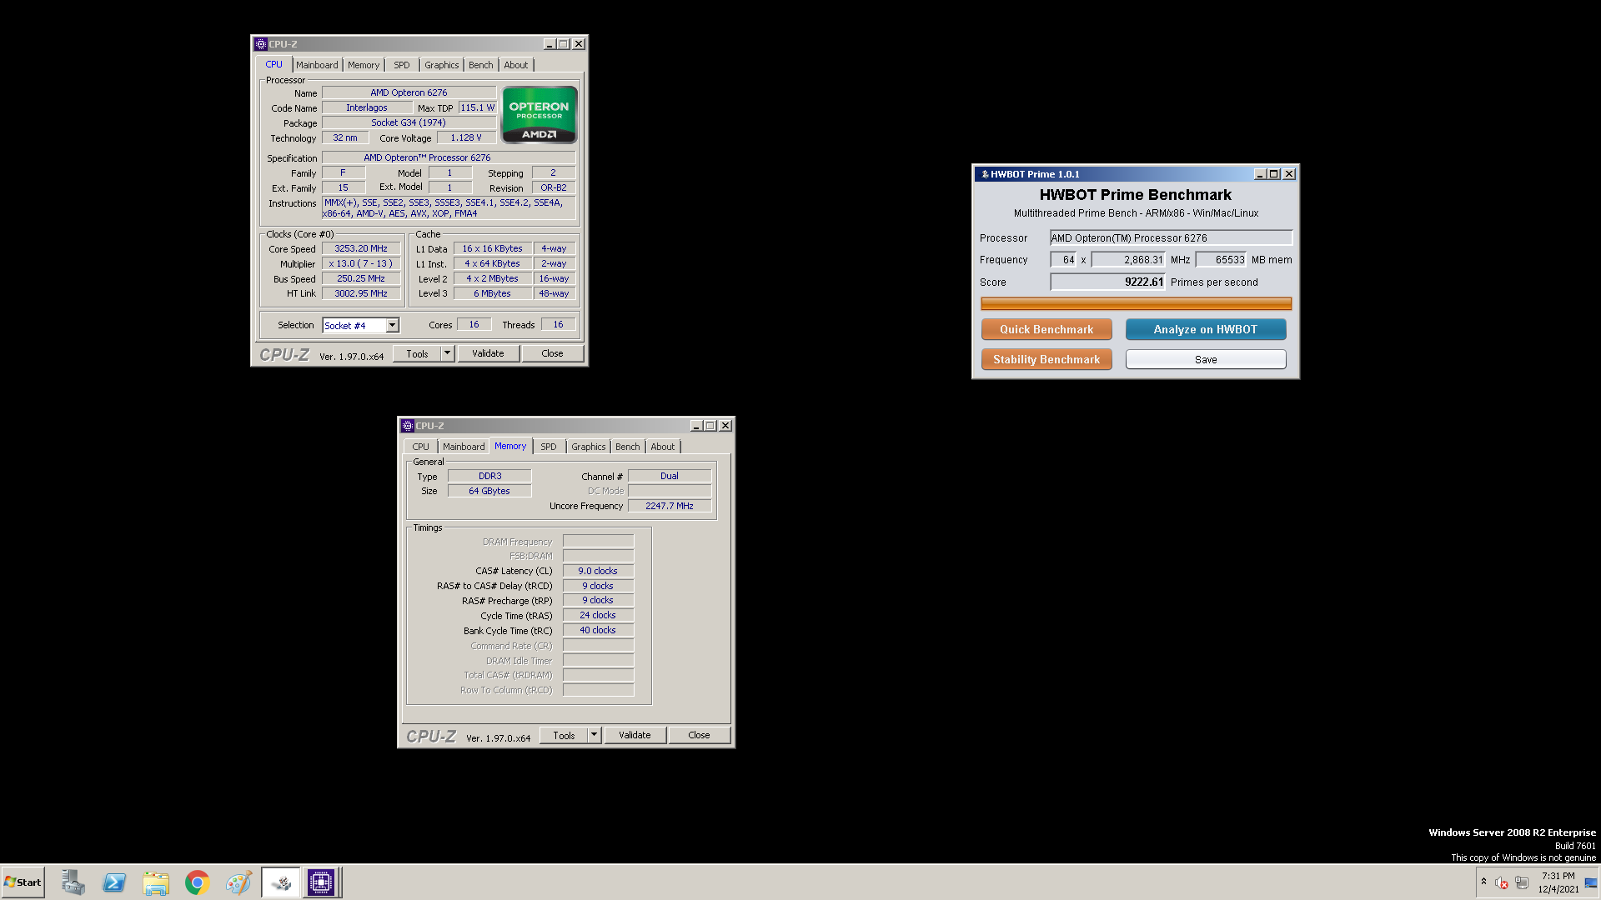
Task: Open Memory tab in the top CPU-Z window
Action: [364, 65]
